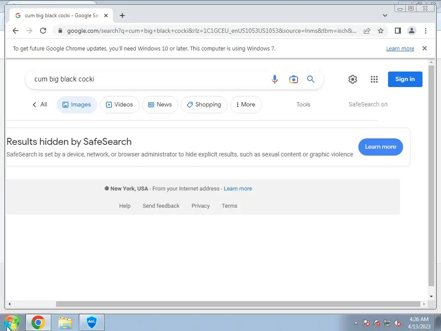Bookmark this tab with the star icon

coord(381,31)
